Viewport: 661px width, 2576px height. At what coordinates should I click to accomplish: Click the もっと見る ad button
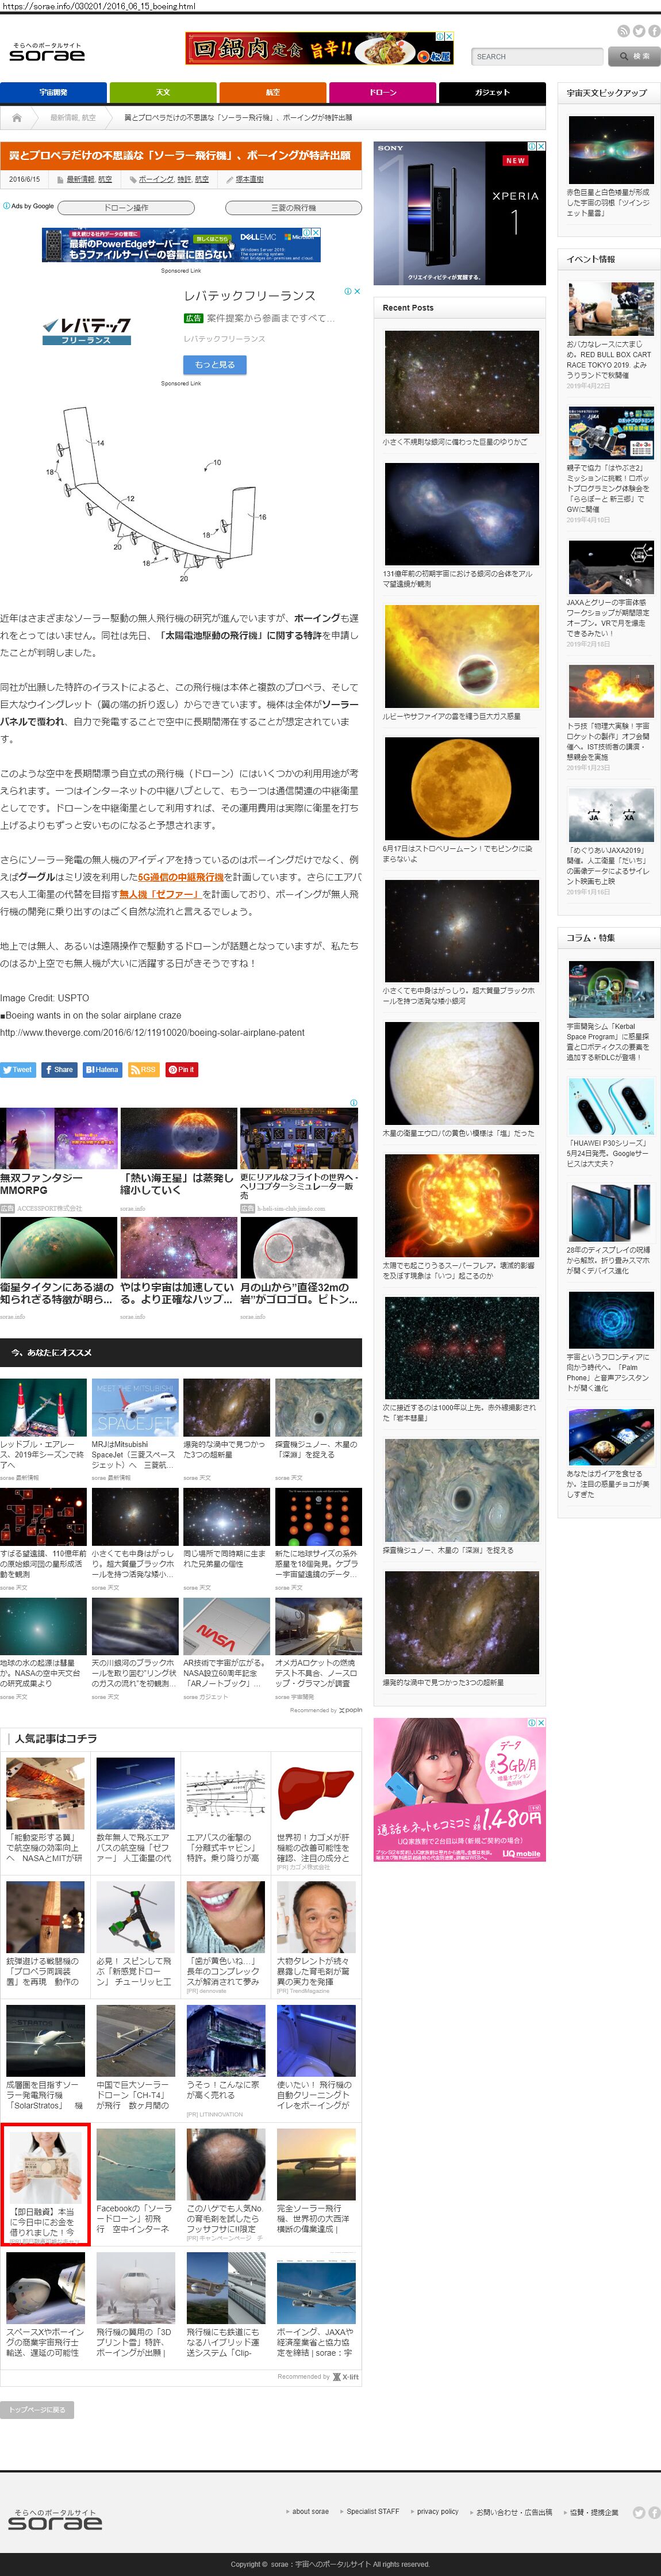pos(214,365)
